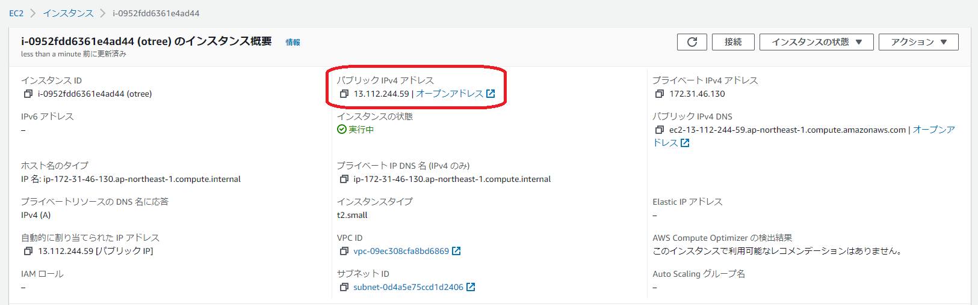The width and height of the screenshot is (978, 305).
Task: Click the private IPv4 value 172.31.46.130
Action: (x=697, y=94)
